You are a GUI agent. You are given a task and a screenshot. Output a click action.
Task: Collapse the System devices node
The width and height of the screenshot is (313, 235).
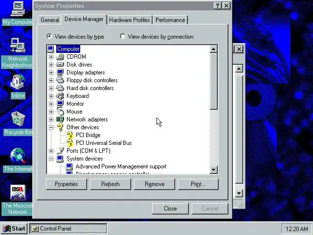(x=51, y=159)
